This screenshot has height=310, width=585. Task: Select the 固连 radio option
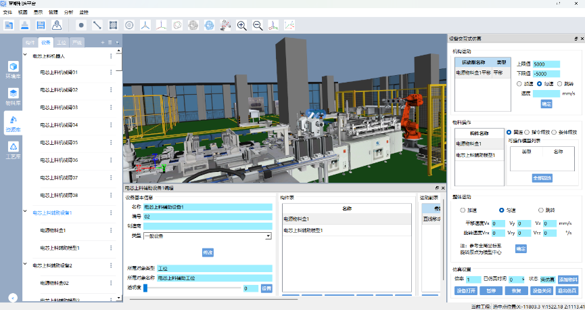[x=509, y=132]
